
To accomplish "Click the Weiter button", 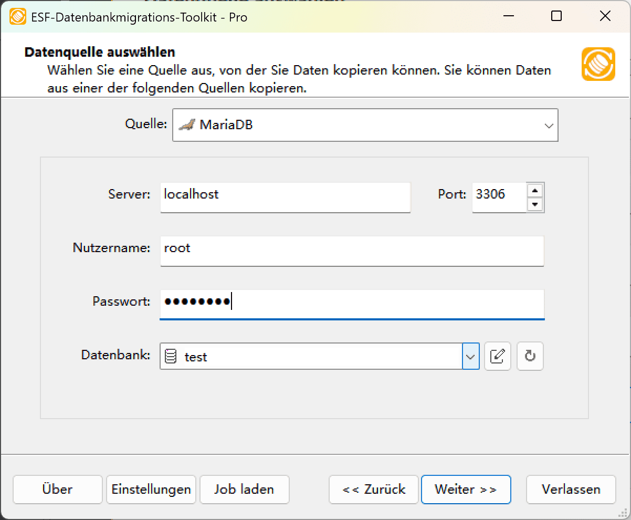I will tap(466, 489).
